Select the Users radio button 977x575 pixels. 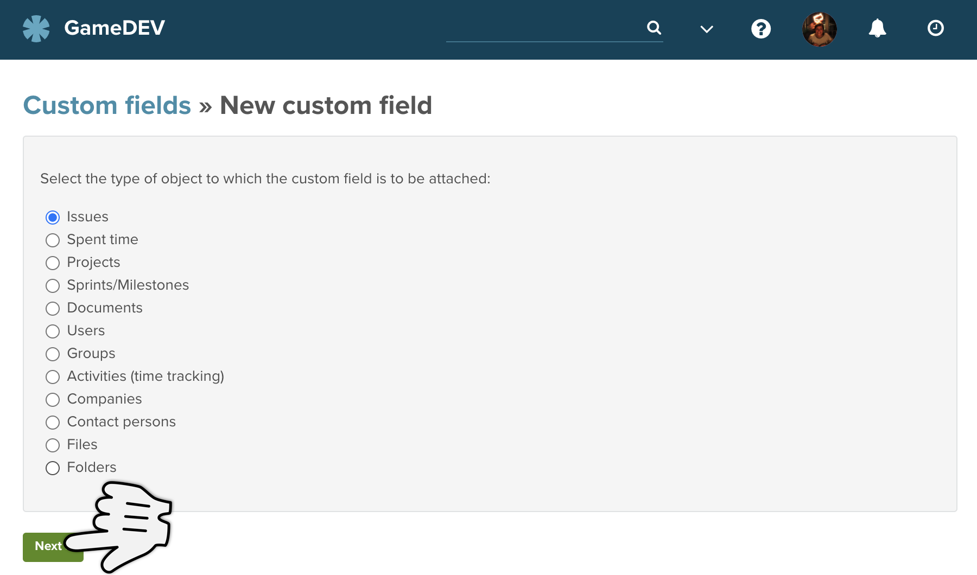[53, 331]
